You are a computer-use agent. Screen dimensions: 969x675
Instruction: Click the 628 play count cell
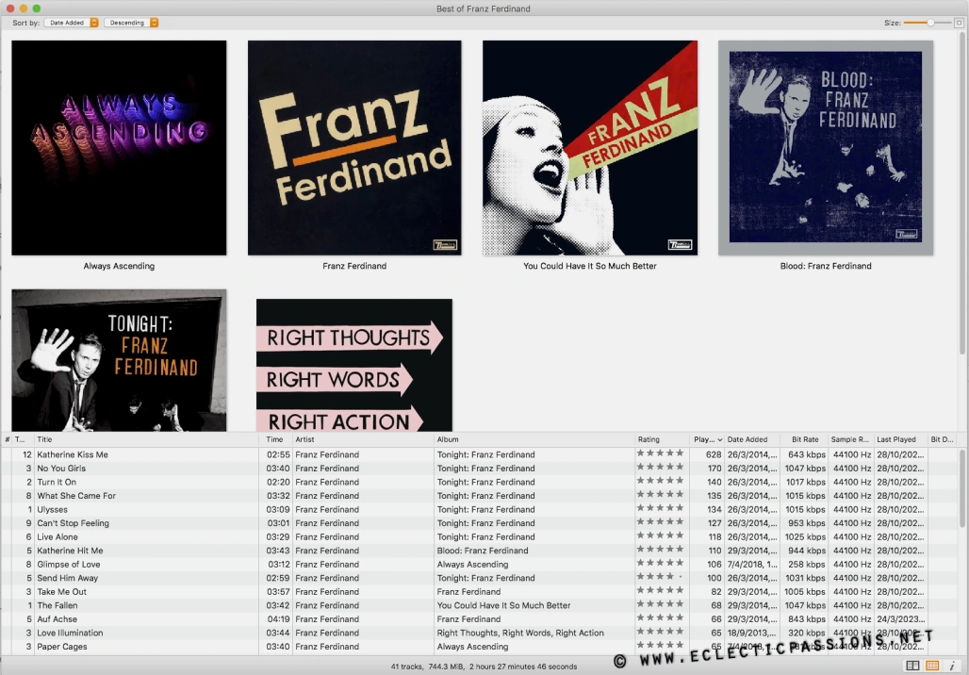[x=714, y=454]
